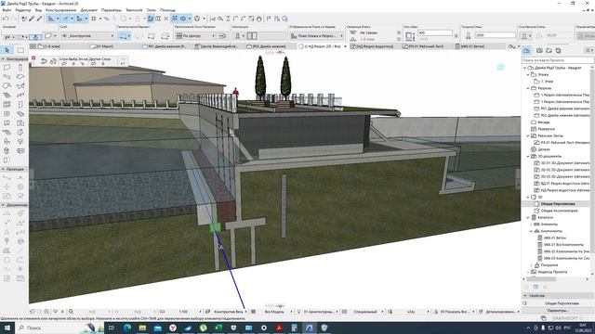Expand the Покрытия node in the Navigator
The height and width of the screenshot is (334, 595).
pos(531,265)
